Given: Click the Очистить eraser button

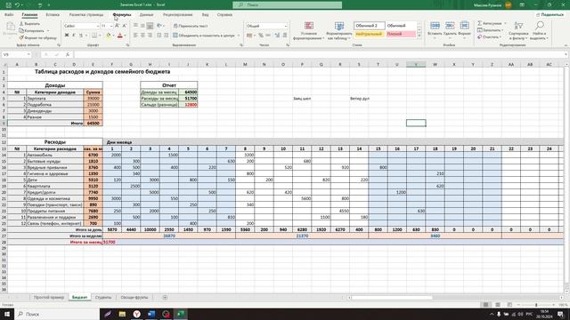Looking at the screenshot, I should click(490, 37).
